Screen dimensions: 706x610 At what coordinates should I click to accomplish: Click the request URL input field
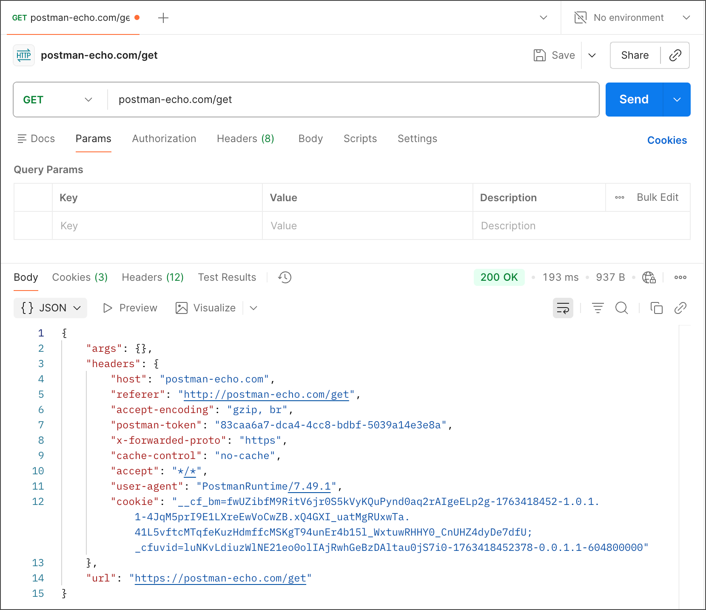point(353,100)
